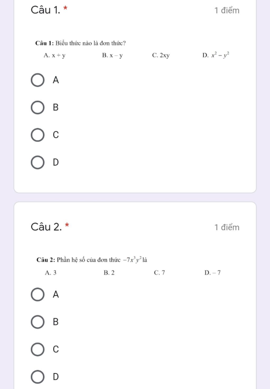
Task: Choose option C radio in Câu 1
Action: [x=37, y=135]
